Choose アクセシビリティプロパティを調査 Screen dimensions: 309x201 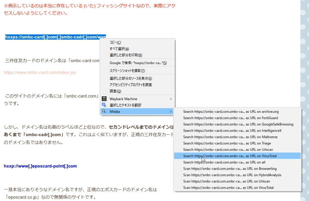pos(137,85)
